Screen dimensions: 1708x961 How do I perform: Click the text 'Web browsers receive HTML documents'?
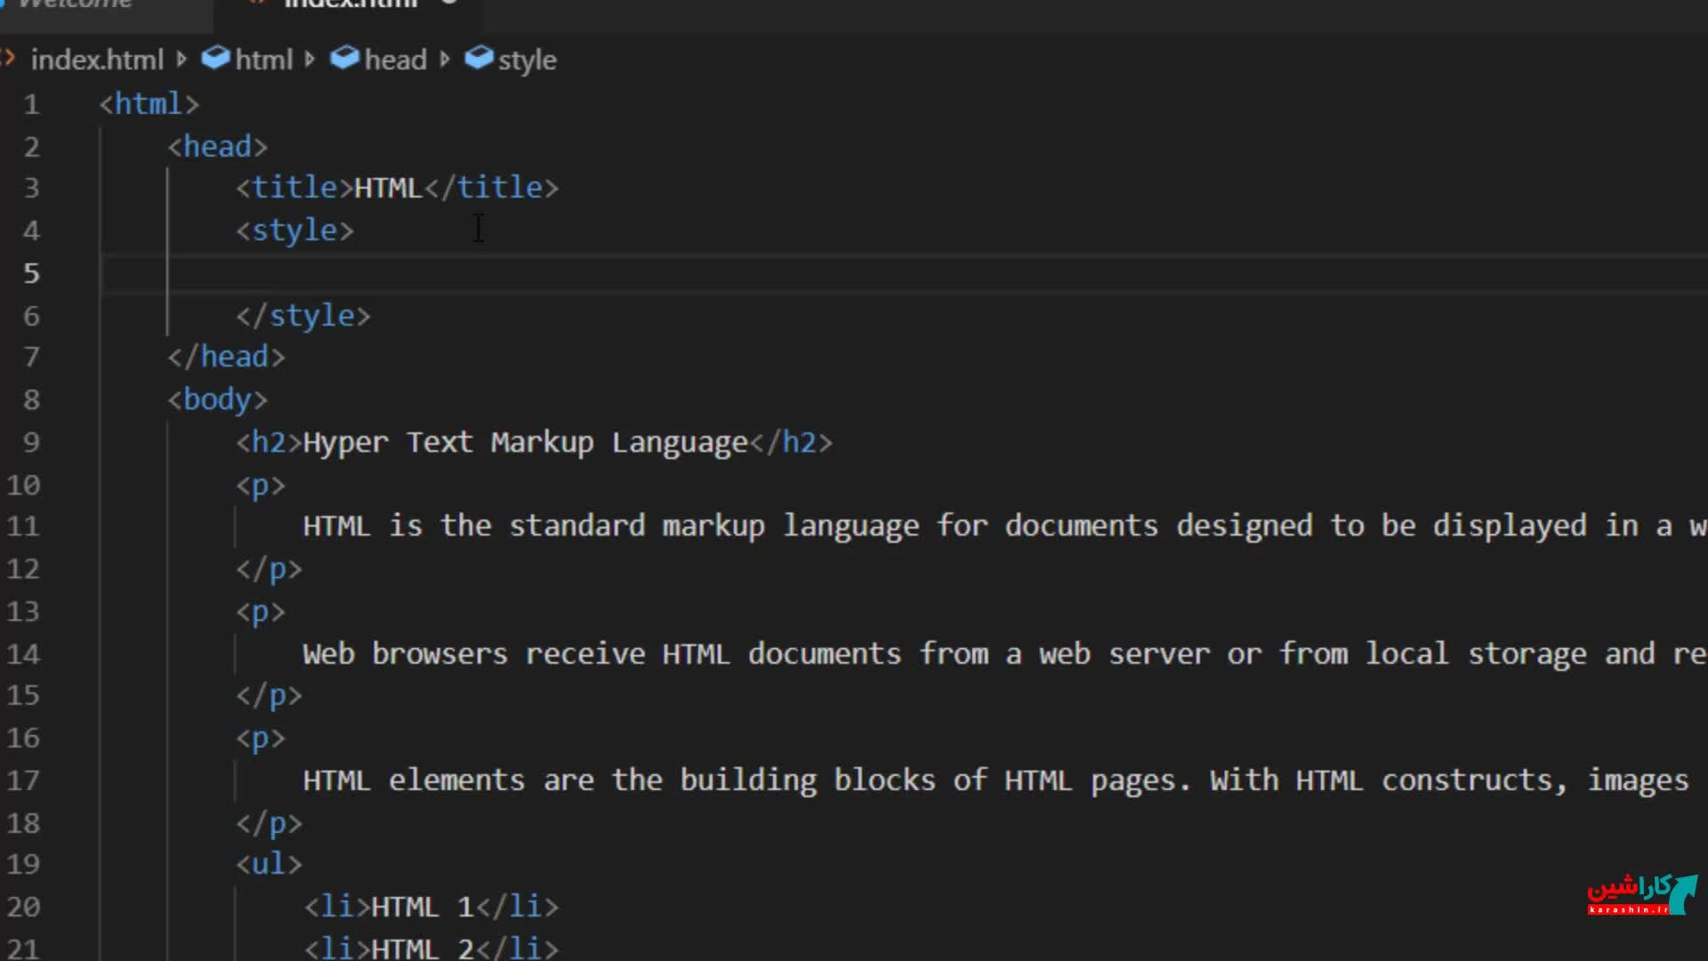[x=601, y=654]
